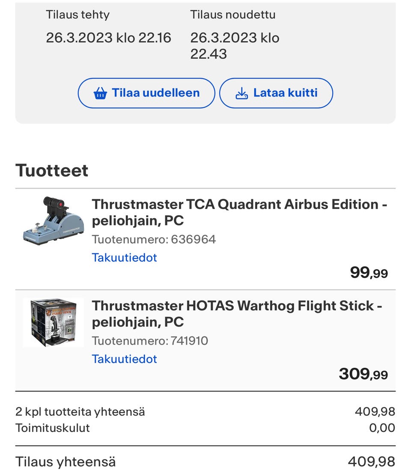This screenshot has width=411, height=474.
Task: View Takuutiedot for the TCA Quadrant
Action: pyautogui.click(x=124, y=258)
